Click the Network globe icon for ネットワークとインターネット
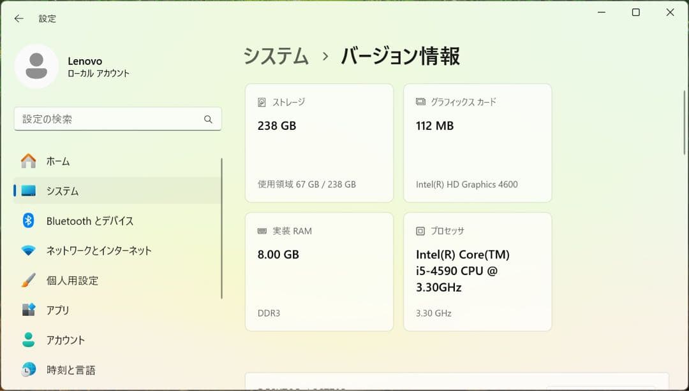This screenshot has height=391, width=689. (x=29, y=251)
